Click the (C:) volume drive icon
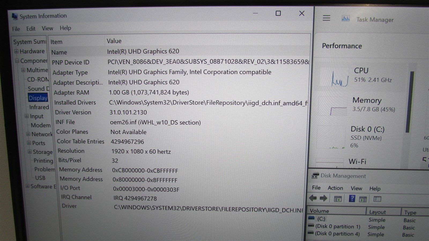The image size is (429, 241). [311, 218]
